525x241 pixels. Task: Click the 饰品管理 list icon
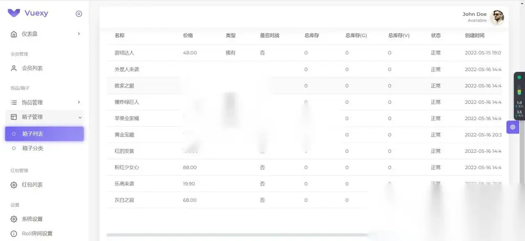coord(14,103)
